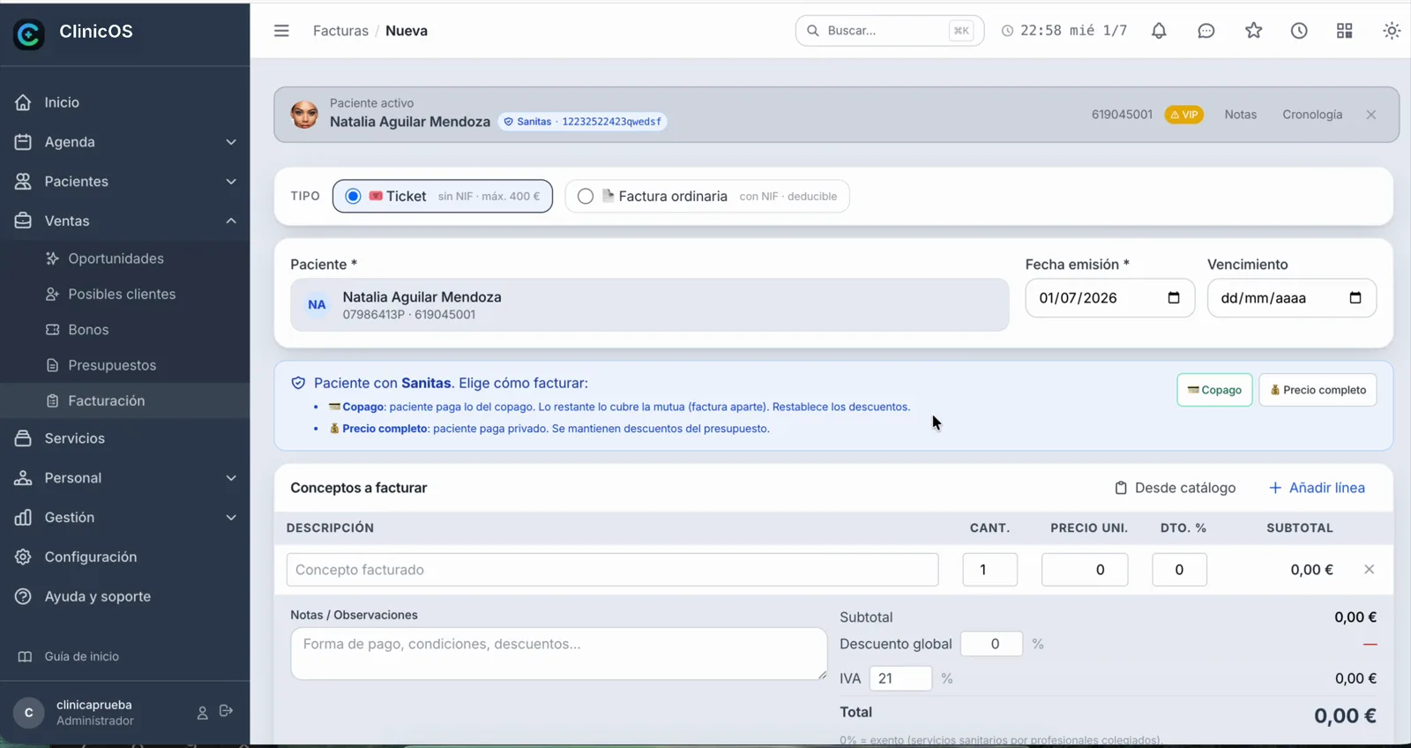Close the active patient banner
This screenshot has height=748, width=1411.
pyautogui.click(x=1370, y=115)
